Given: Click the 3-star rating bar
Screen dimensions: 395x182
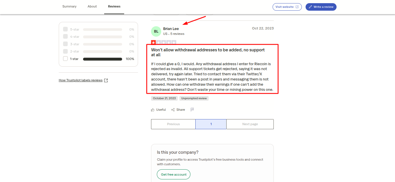Looking at the screenshot, I should tap(102, 44).
